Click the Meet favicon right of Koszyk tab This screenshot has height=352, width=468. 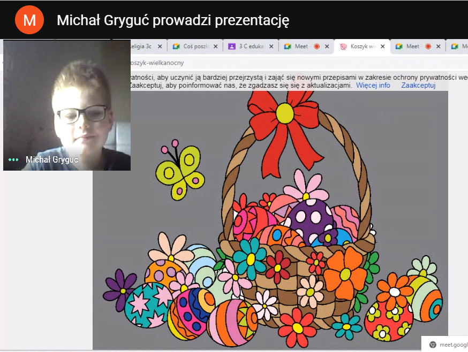point(399,47)
